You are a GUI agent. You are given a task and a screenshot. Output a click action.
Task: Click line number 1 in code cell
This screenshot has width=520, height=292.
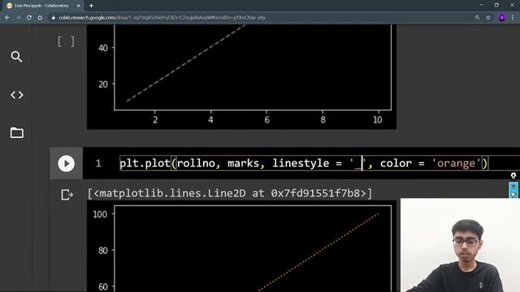tap(98, 164)
